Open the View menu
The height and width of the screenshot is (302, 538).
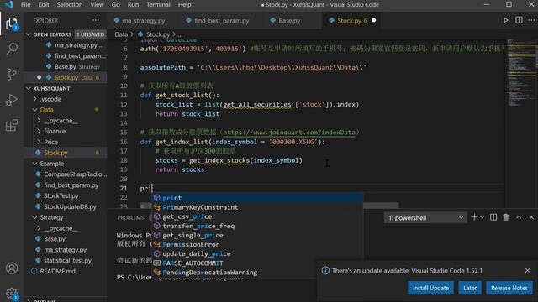97,4
